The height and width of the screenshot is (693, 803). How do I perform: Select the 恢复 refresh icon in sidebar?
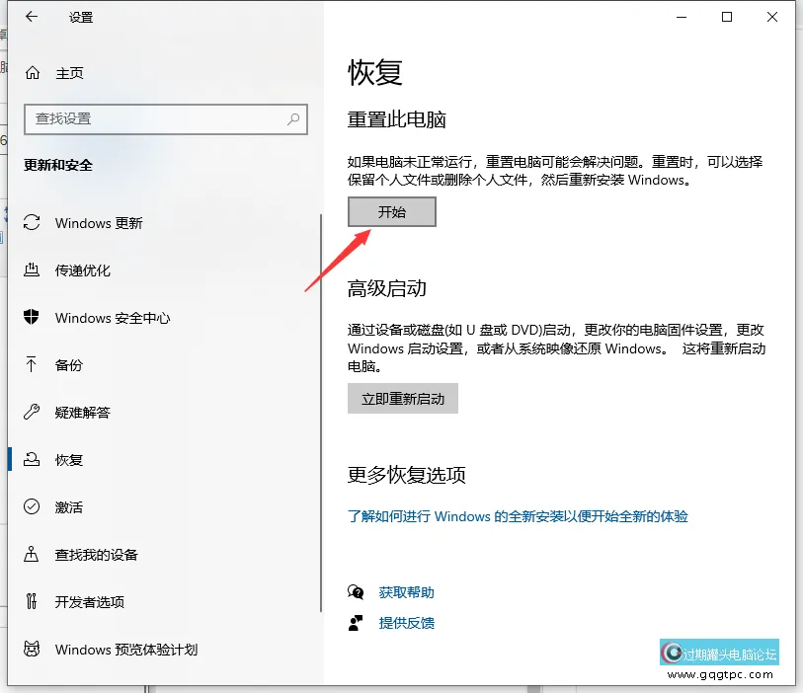pyautogui.click(x=32, y=459)
